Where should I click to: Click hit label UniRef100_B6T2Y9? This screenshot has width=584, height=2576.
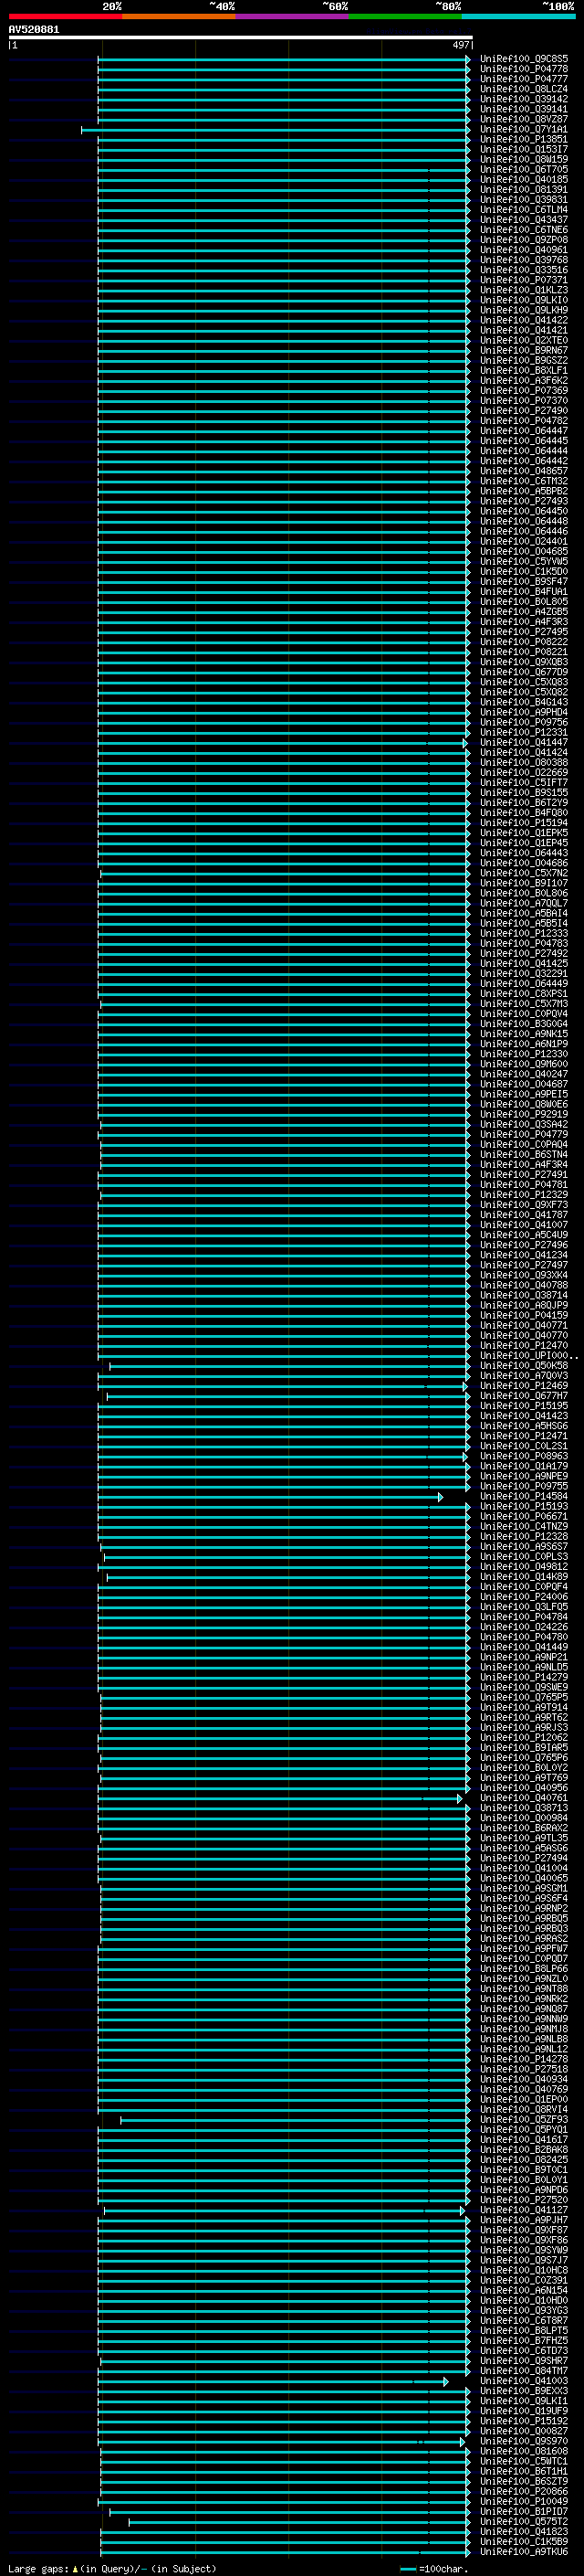click(524, 803)
